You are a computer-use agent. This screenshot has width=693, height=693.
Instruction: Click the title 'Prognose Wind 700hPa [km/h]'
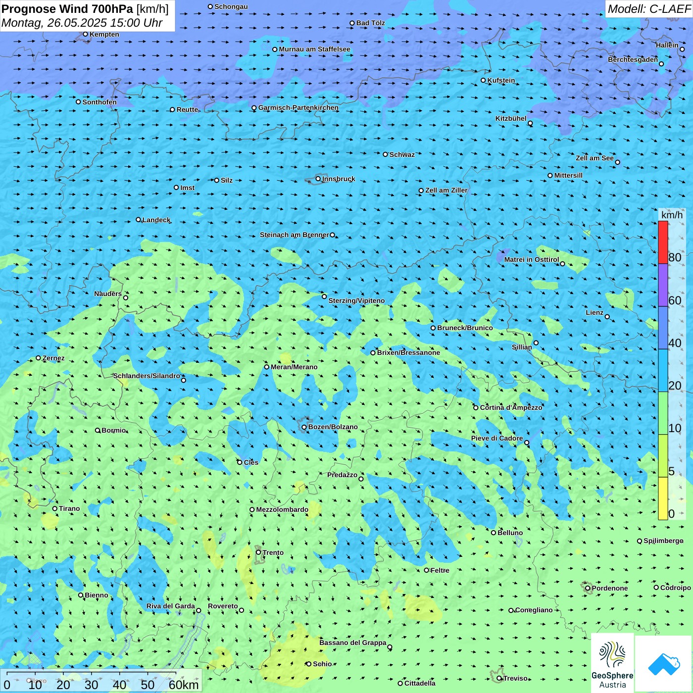pos(85,9)
